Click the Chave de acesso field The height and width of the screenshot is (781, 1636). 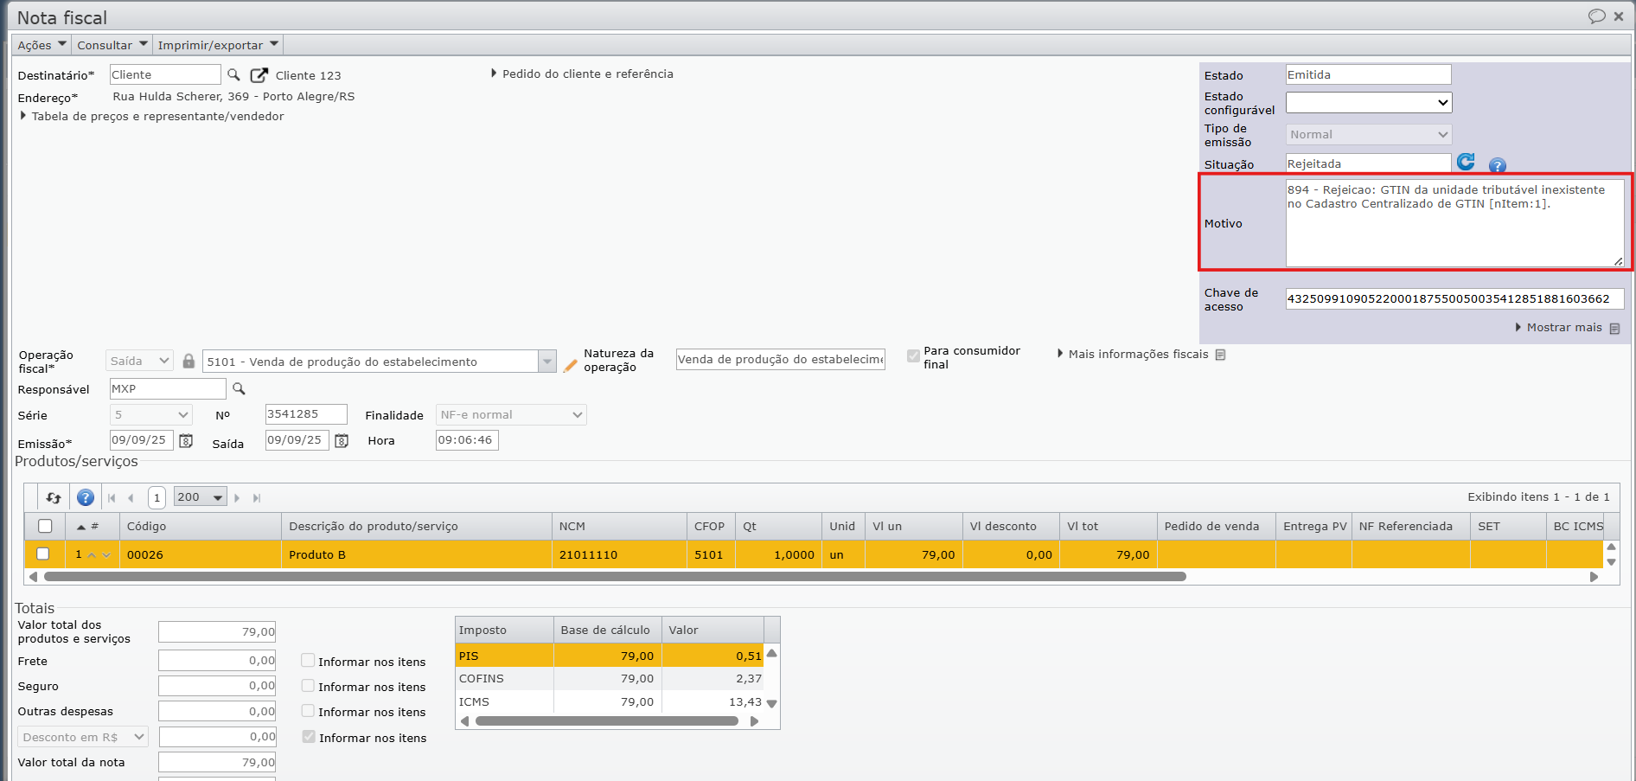[1454, 299]
